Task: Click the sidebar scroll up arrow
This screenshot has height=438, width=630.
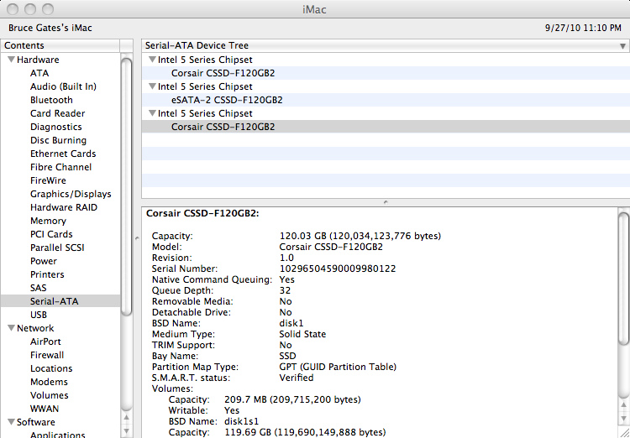Action: pyautogui.click(x=127, y=418)
